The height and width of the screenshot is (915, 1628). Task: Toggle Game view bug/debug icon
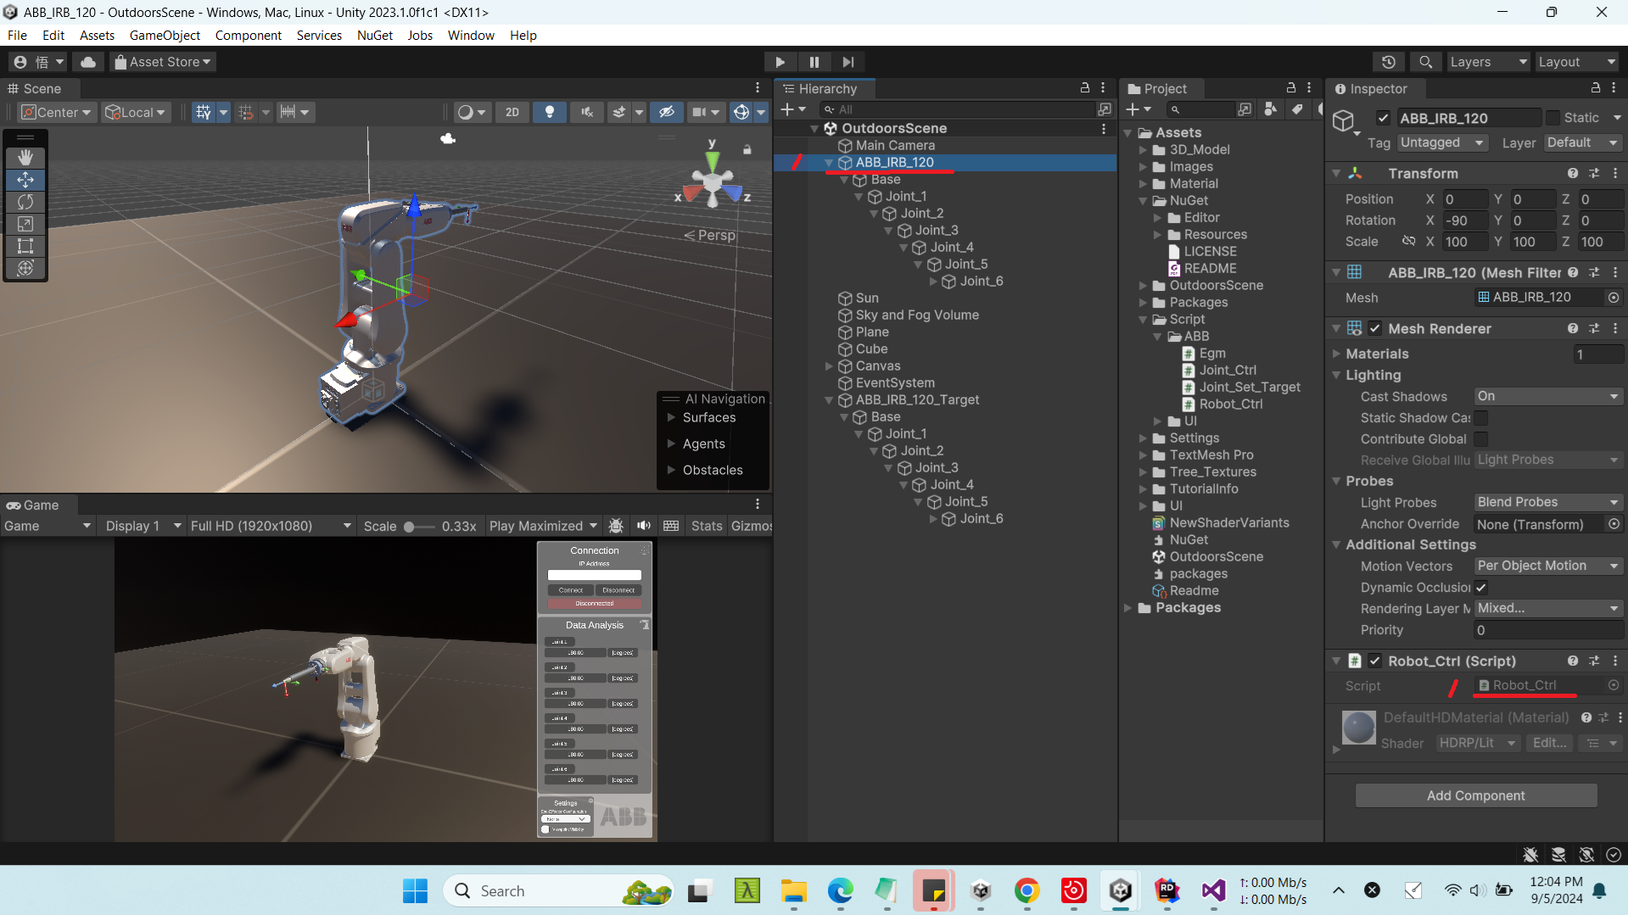pos(617,526)
